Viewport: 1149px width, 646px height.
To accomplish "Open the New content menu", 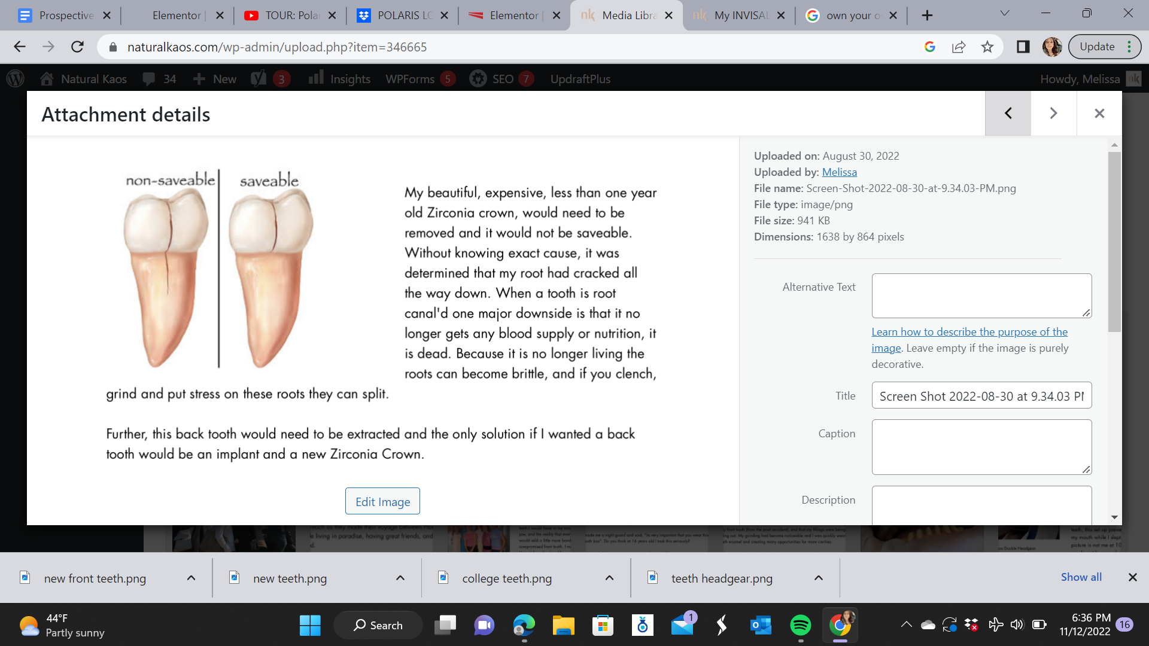I will (215, 78).
